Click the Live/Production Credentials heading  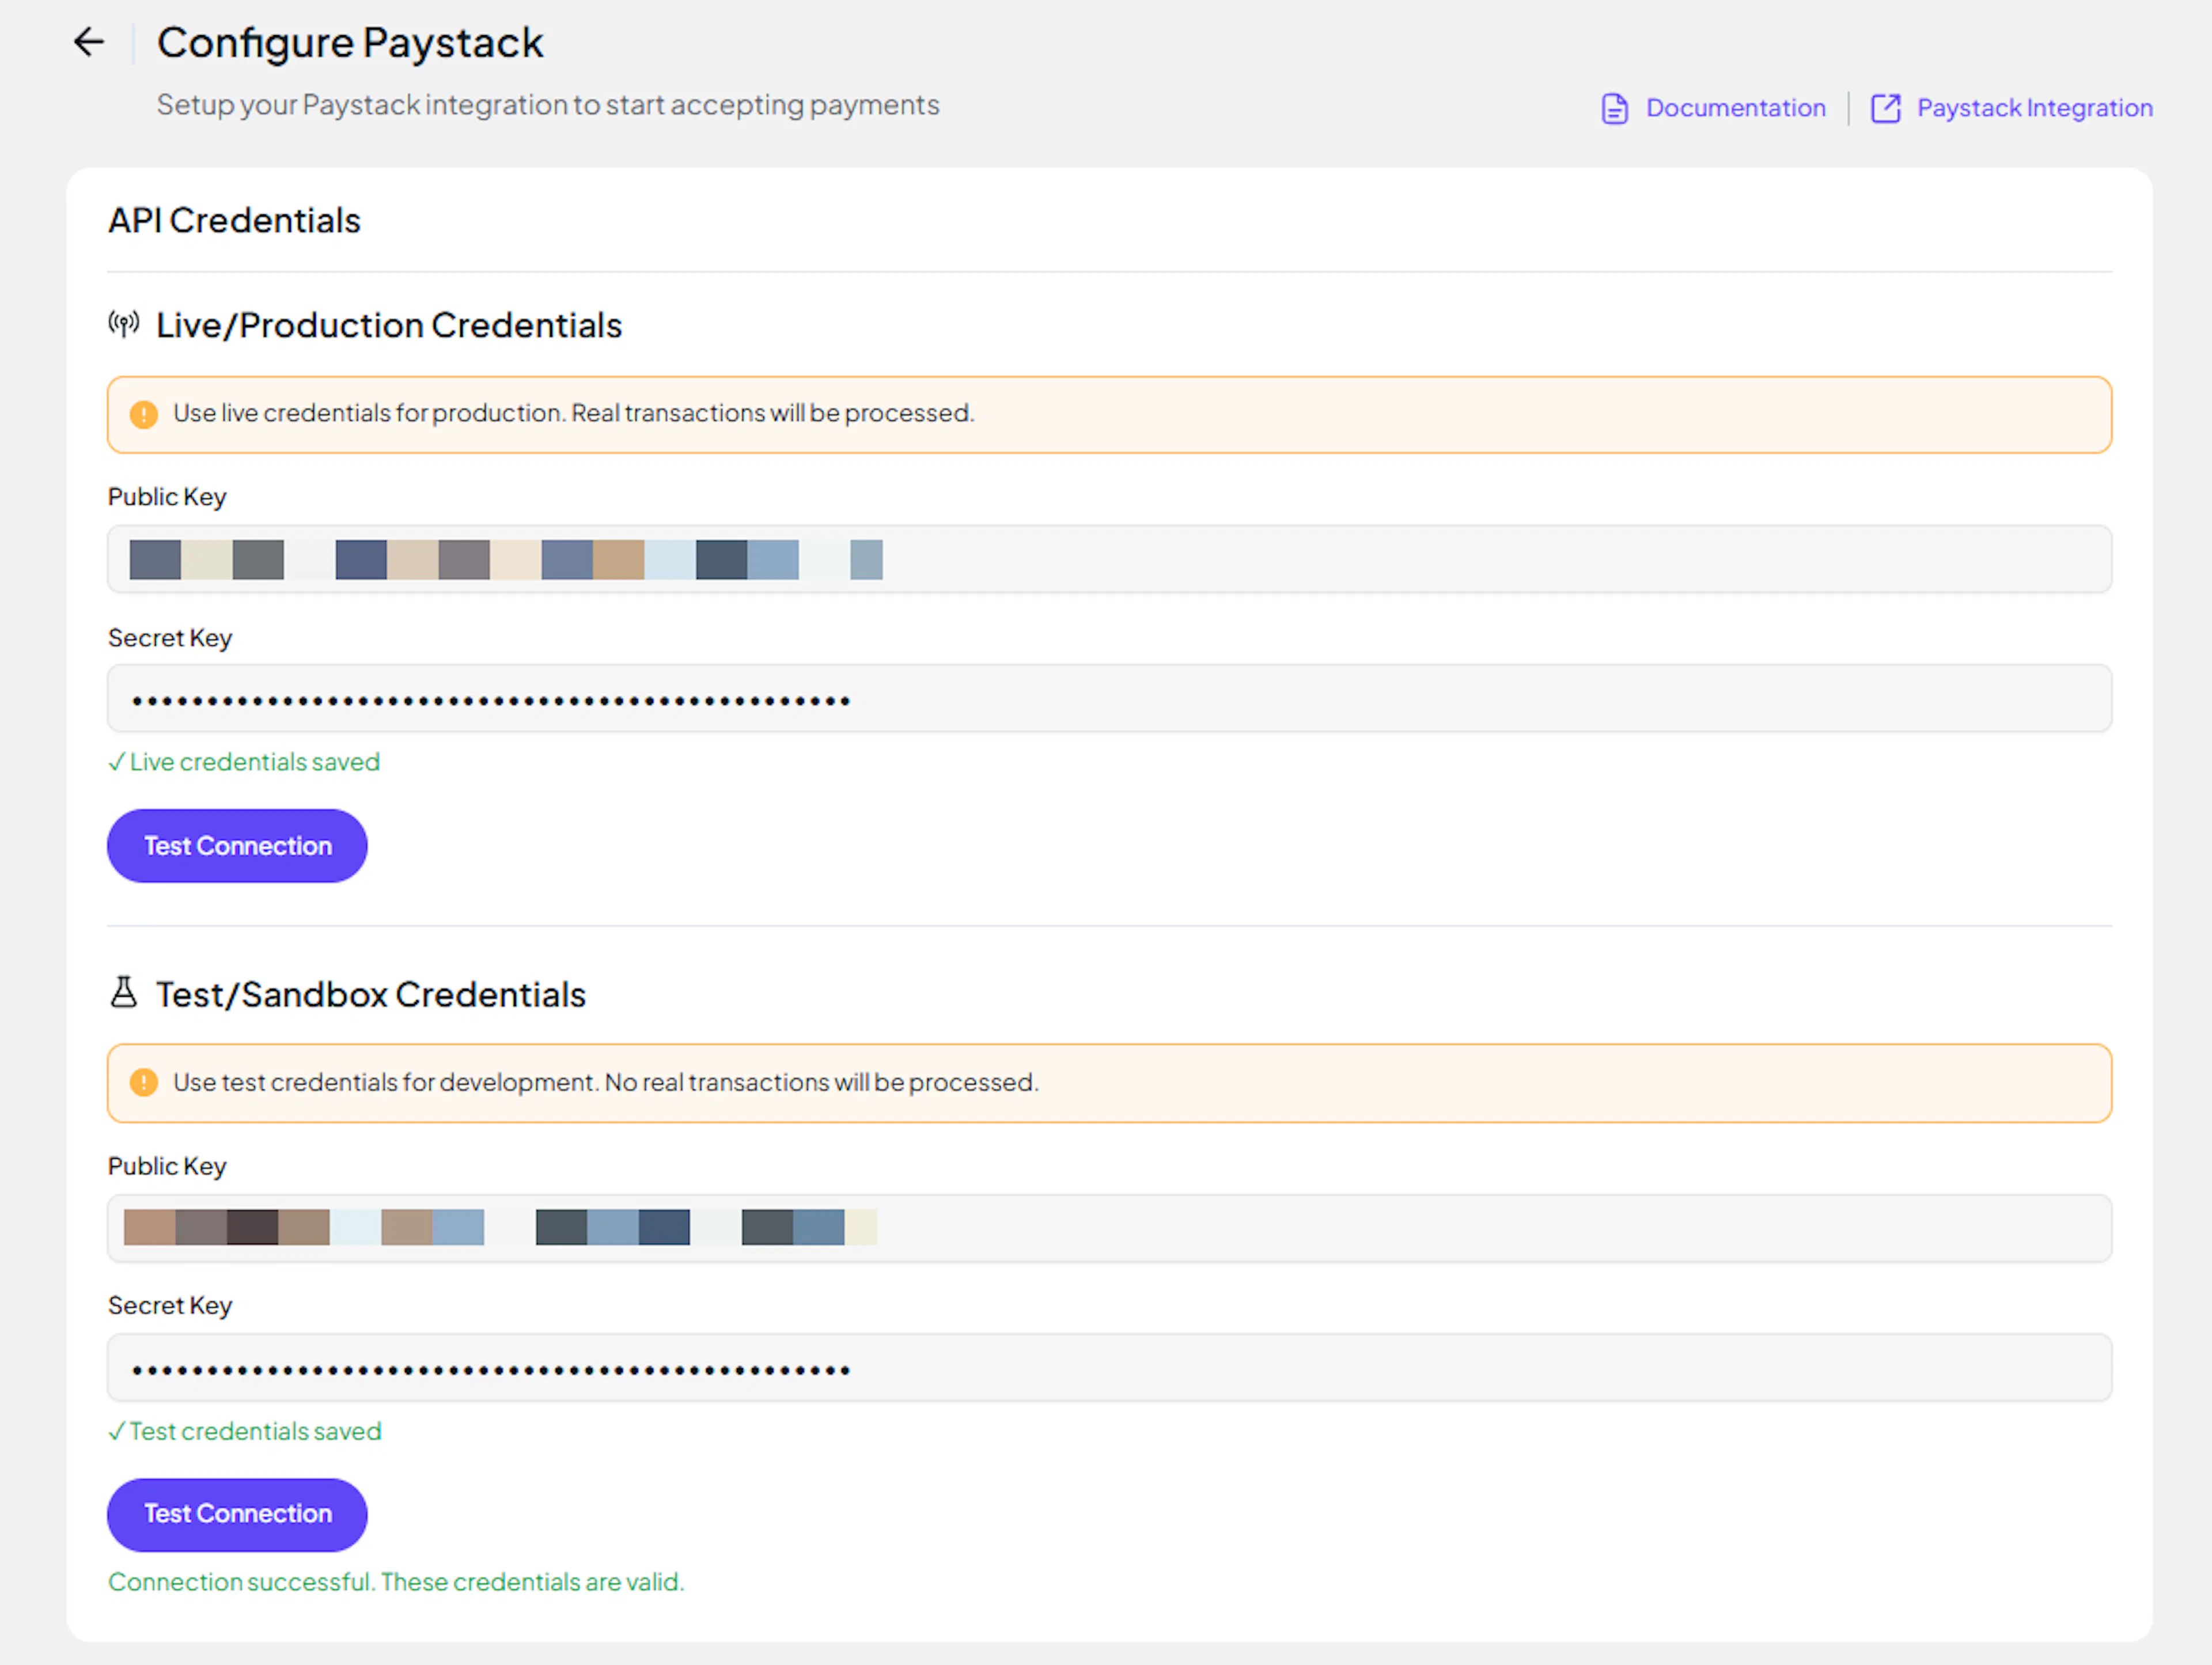(x=388, y=325)
